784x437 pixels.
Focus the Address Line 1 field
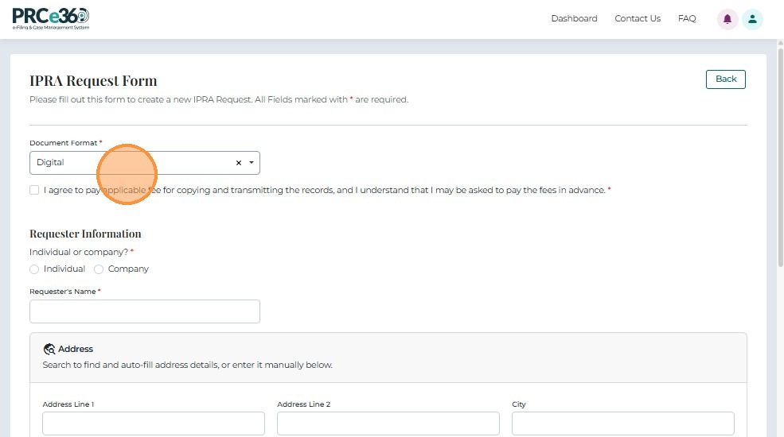pyautogui.click(x=153, y=423)
